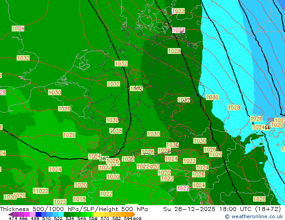Pick the cyan legend swatch before 534
The width and height of the screenshot is (285, 220).
[61, 214]
